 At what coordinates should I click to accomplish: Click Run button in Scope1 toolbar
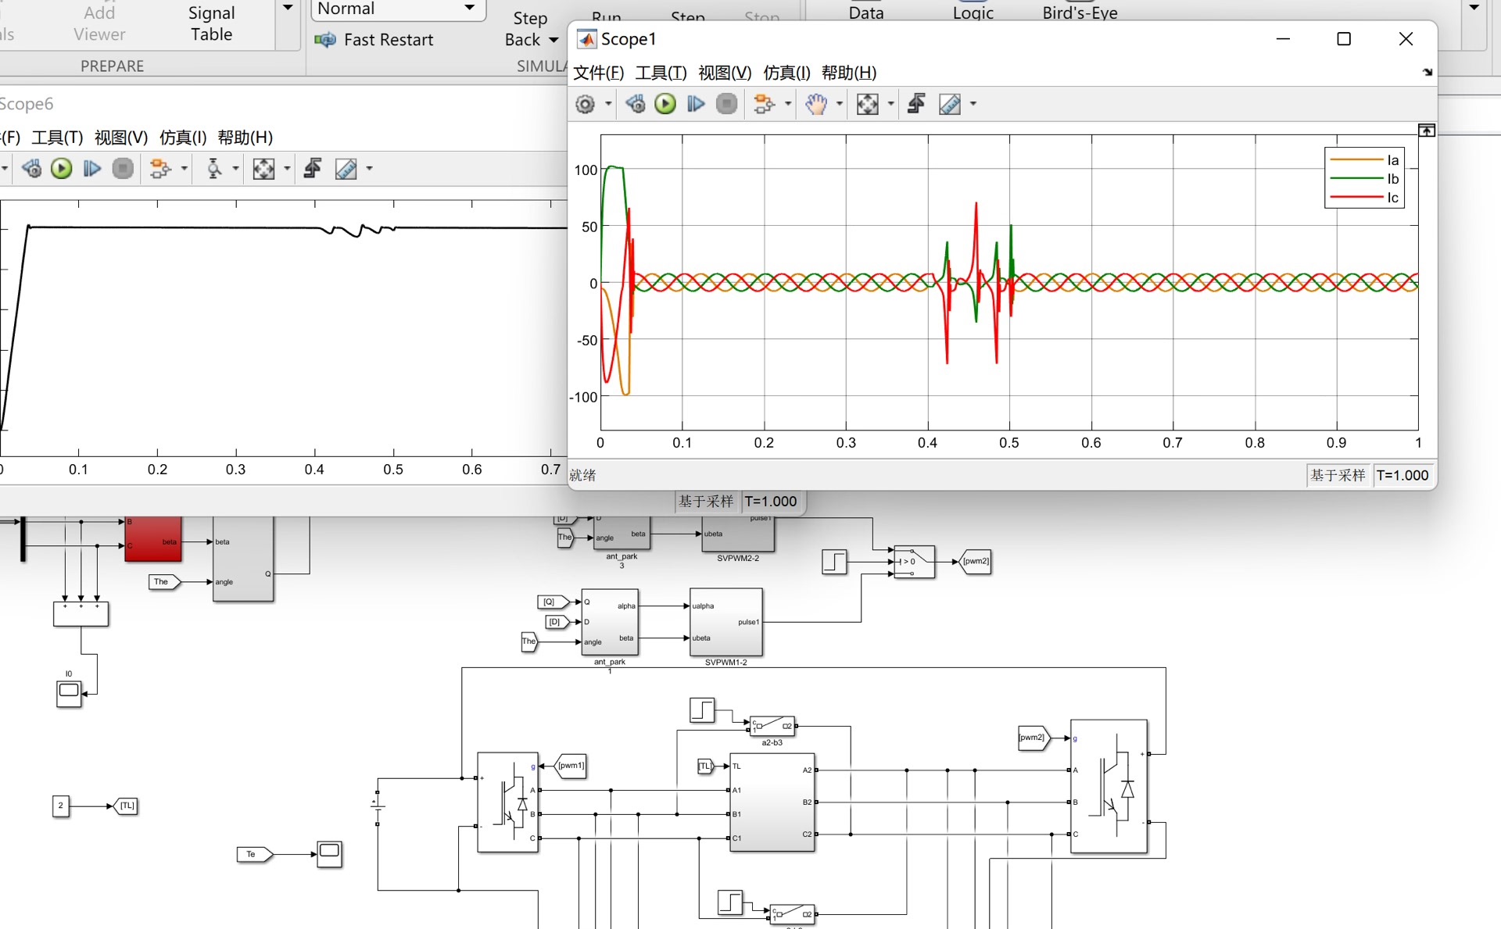point(665,104)
